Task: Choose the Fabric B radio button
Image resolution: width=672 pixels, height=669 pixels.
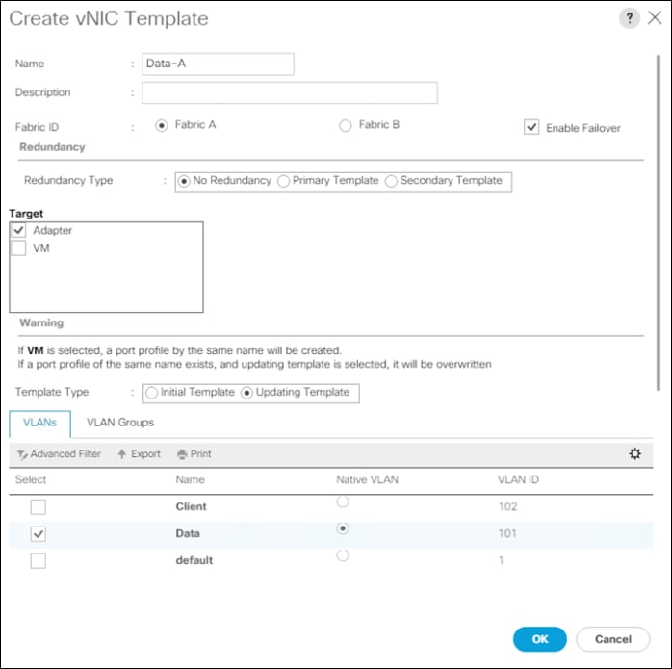Action: point(345,125)
